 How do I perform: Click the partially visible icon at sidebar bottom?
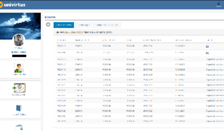pos(19,127)
